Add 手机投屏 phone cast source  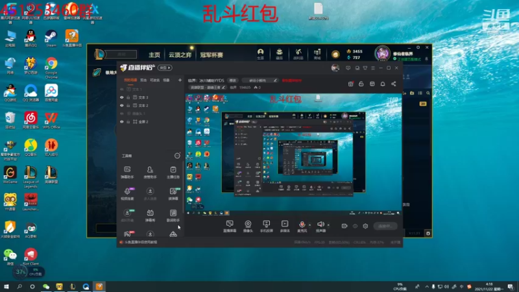tap(266, 226)
